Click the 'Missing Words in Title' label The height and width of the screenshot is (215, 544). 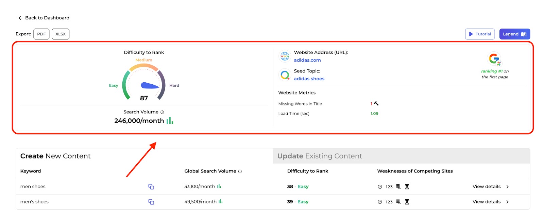(300, 104)
